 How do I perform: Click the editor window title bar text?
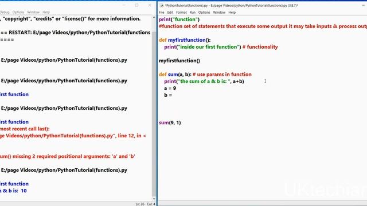[232, 5]
